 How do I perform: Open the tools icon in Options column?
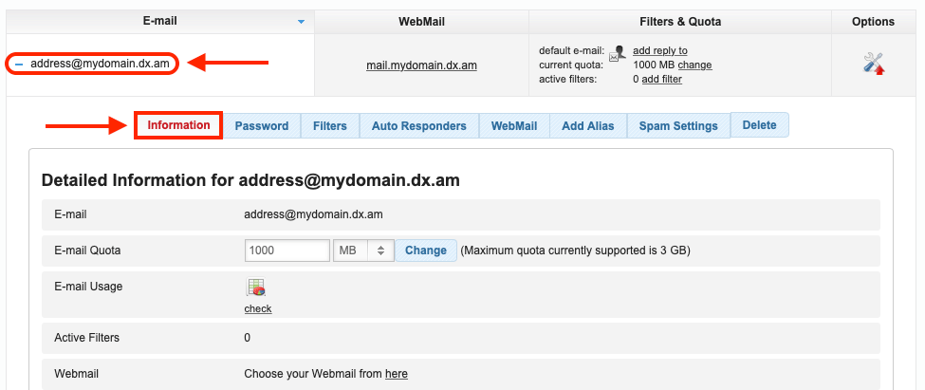click(874, 64)
